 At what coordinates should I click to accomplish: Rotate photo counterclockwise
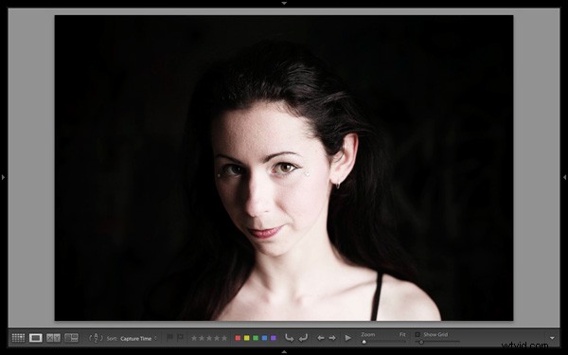pyautogui.click(x=289, y=338)
